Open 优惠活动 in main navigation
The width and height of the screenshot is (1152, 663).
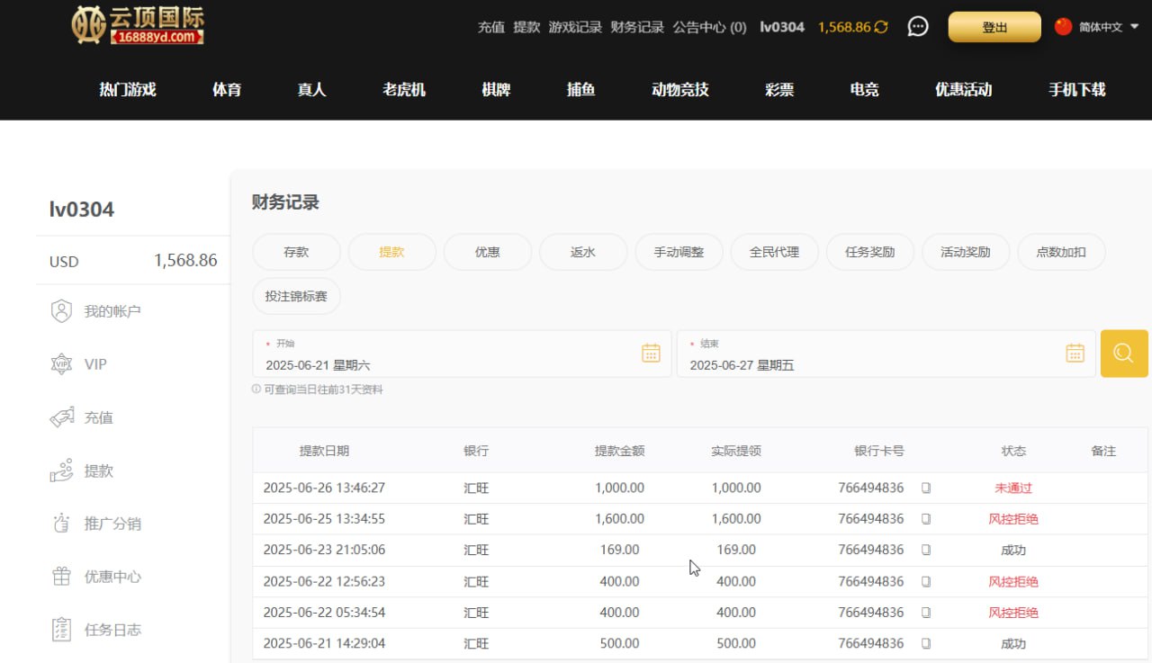[963, 90]
